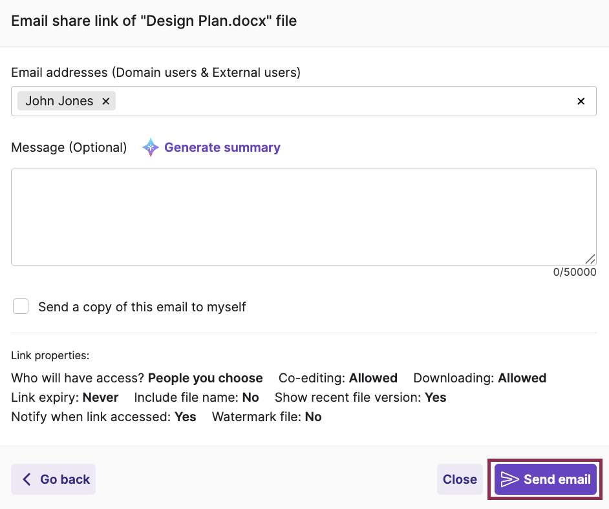
Task: Open the Generate summary link
Action: [x=222, y=147]
